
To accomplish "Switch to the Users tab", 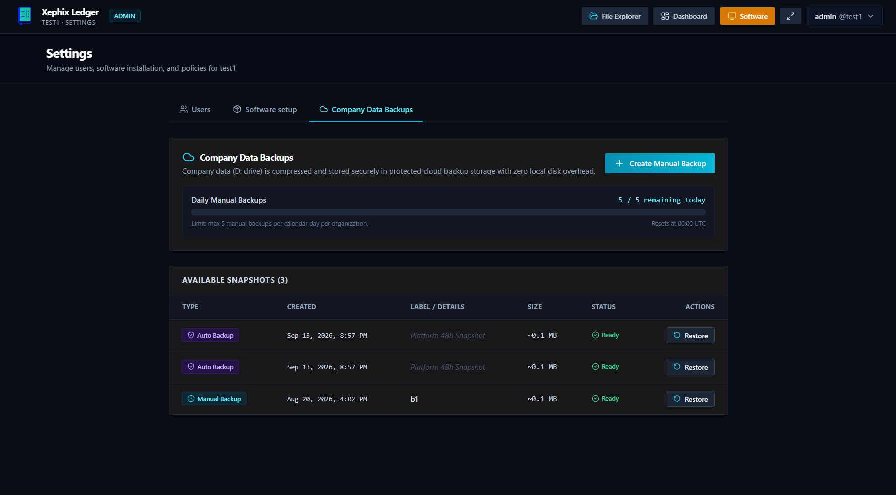I will tap(195, 110).
